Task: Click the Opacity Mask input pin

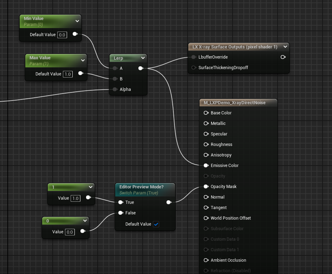Action: (206, 186)
